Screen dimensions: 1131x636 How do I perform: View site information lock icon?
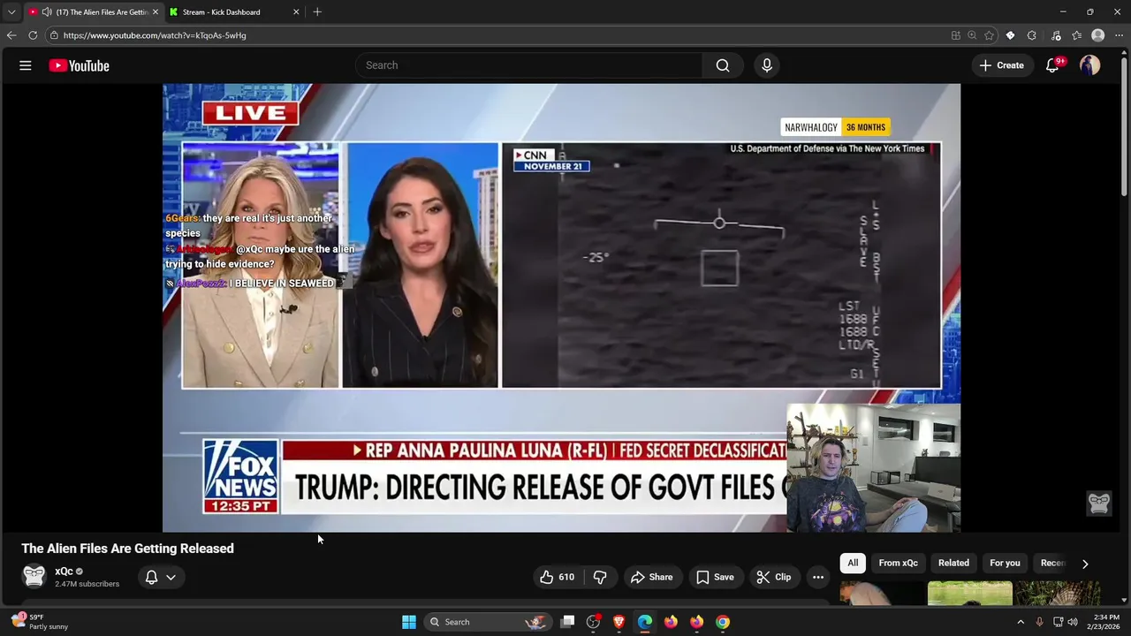coord(54,35)
